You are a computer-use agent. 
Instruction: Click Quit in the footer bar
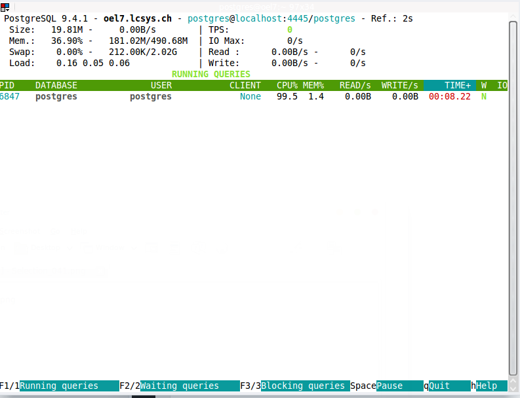(x=439, y=386)
